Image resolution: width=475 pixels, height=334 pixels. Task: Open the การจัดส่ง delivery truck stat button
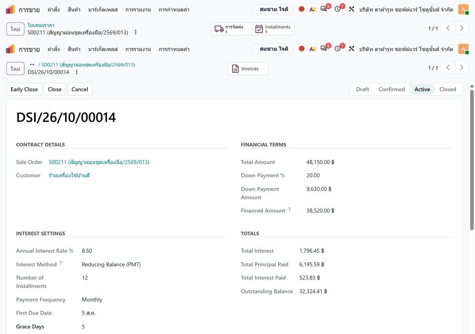coord(232,29)
